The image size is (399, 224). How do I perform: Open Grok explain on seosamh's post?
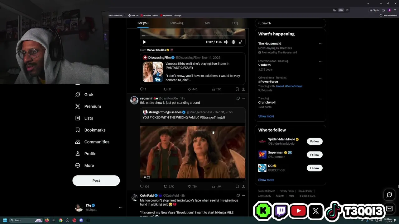tap(238, 98)
